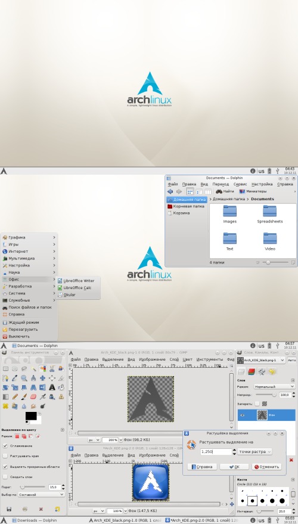Toggle the lock pixels checkbox next to Запереть
Screen dimensions: 298x524
(257, 404)
